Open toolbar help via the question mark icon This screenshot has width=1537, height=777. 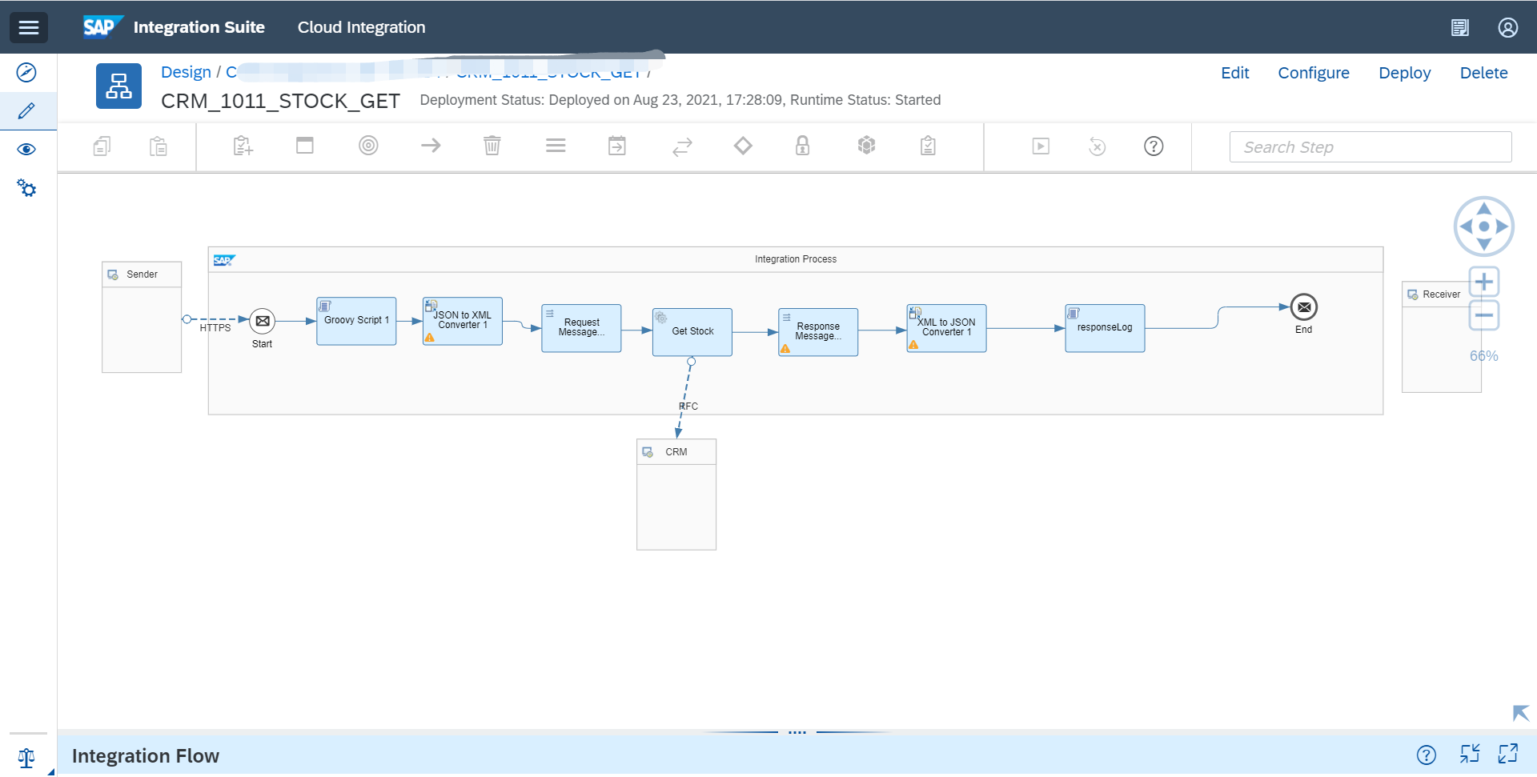(x=1154, y=146)
